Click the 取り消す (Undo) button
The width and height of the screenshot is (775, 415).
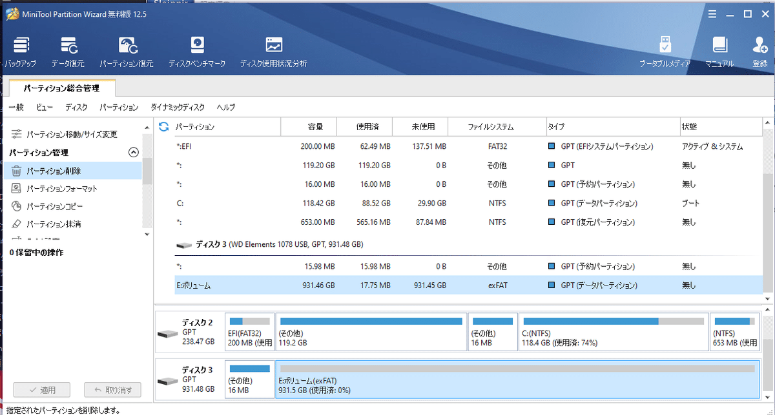[113, 390]
